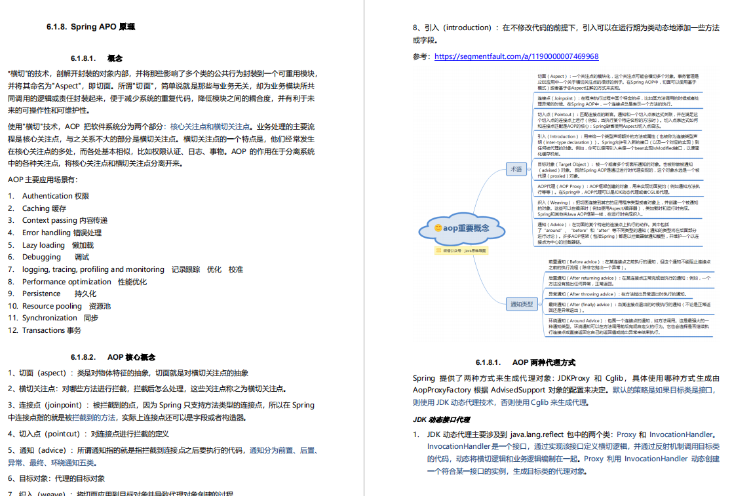Click the WeChat public account icon below the center node

point(438,251)
